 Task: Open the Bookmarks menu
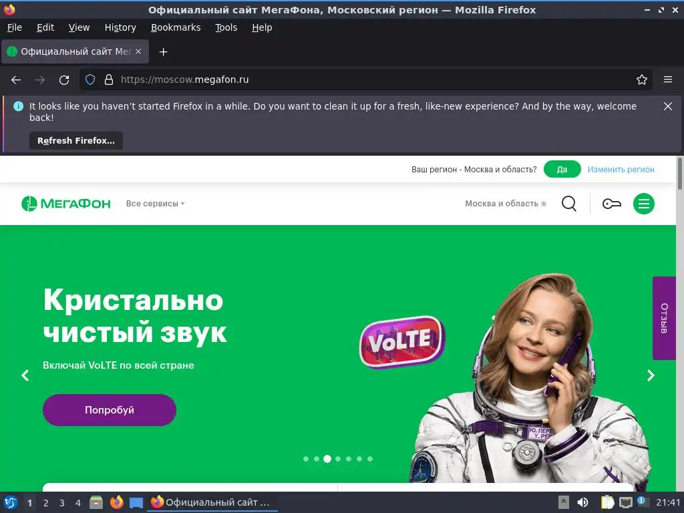tap(176, 27)
